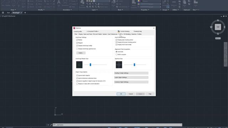The image size is (228, 128).
Task: Expand the Block ribbon panel
Action: [120, 10]
